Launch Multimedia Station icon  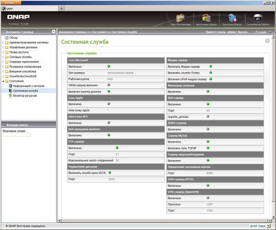coord(207,18)
